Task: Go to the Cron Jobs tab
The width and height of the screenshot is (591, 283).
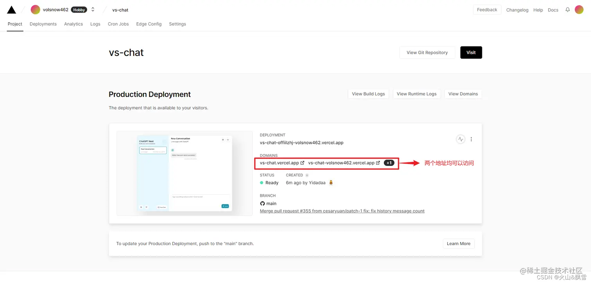Action: pyautogui.click(x=118, y=24)
